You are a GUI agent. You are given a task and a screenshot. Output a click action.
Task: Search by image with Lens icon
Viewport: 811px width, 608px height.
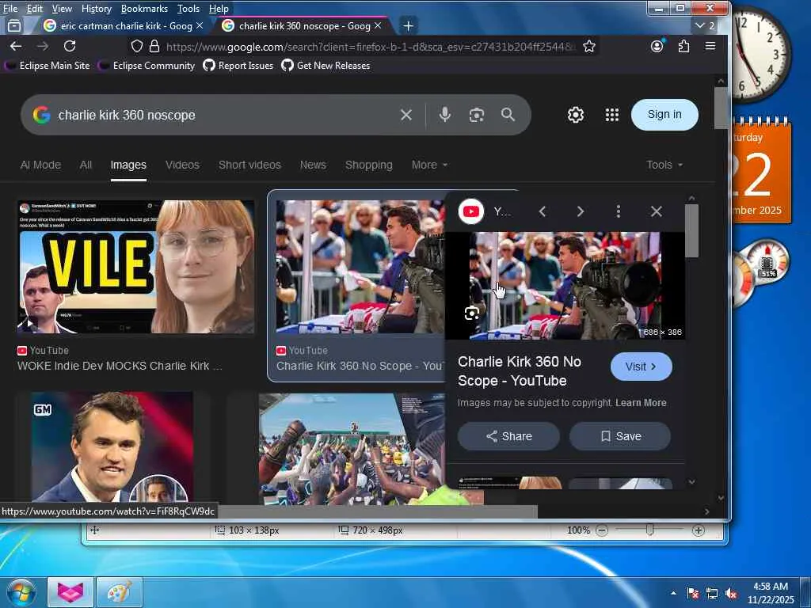(x=476, y=115)
